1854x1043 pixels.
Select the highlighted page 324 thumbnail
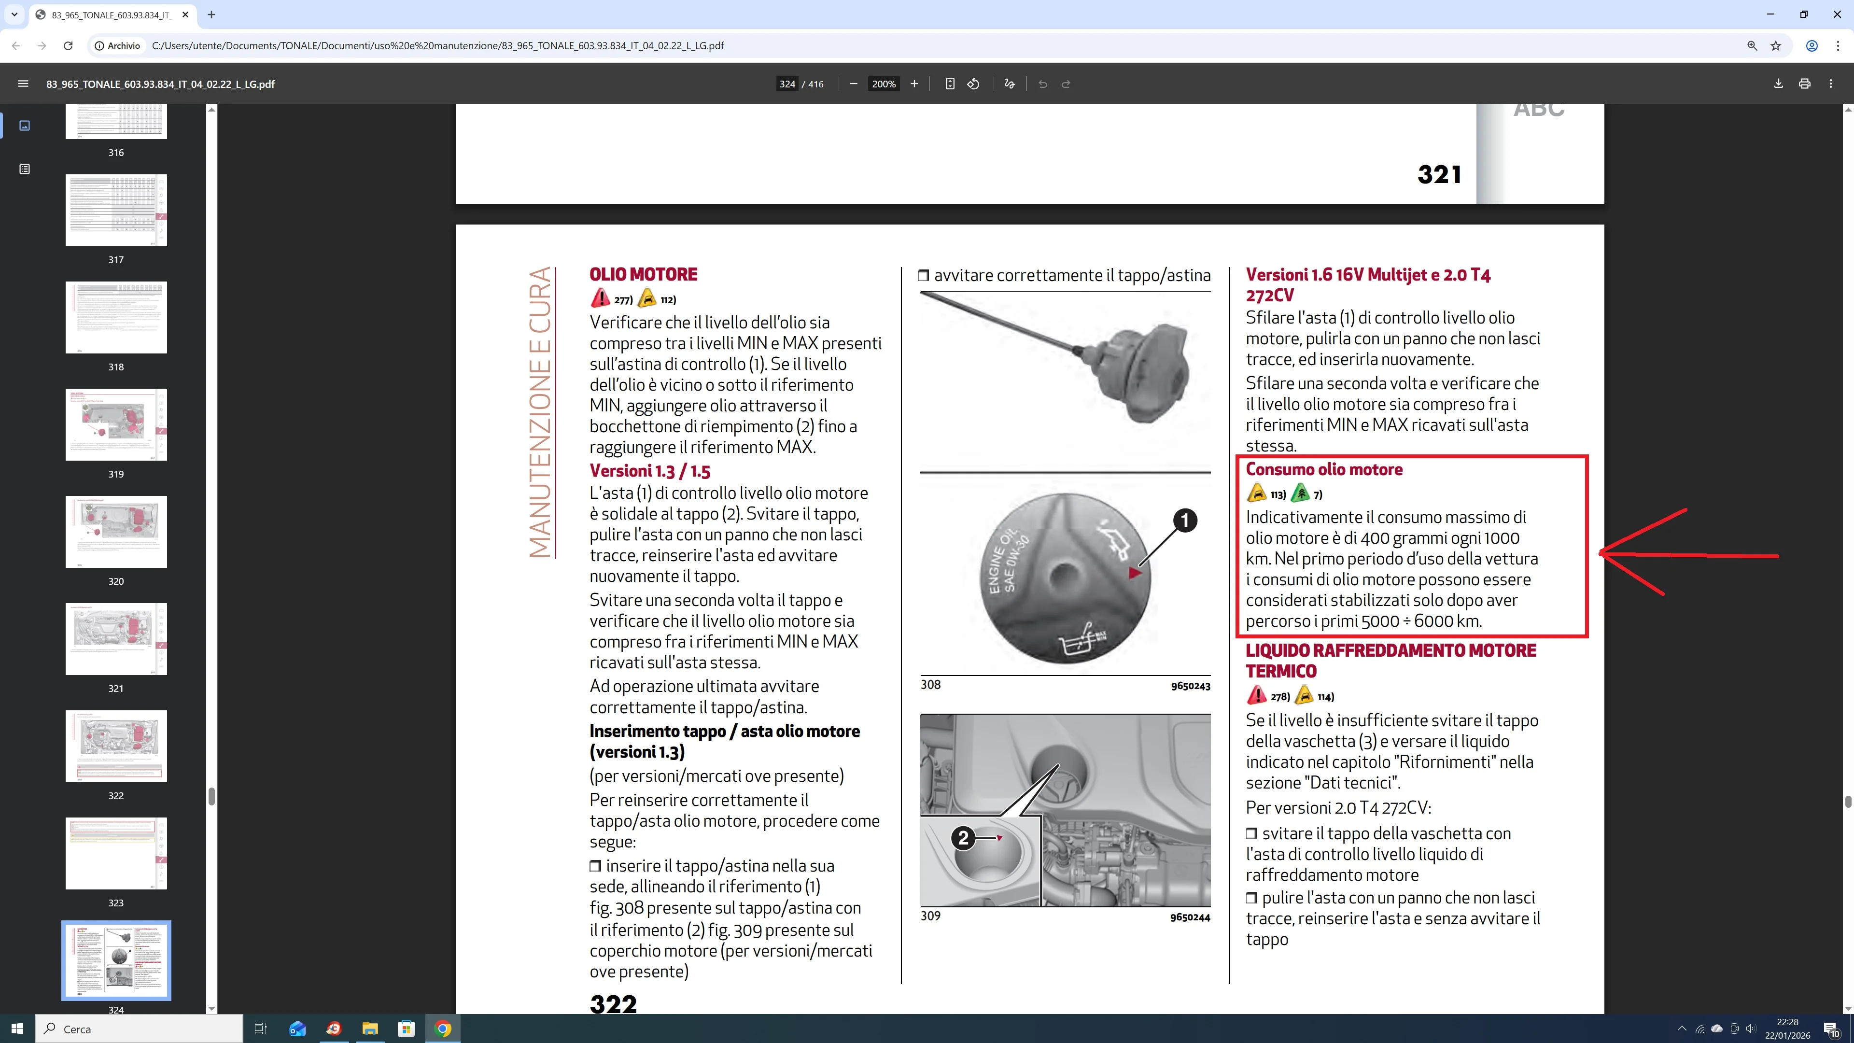tap(116, 960)
